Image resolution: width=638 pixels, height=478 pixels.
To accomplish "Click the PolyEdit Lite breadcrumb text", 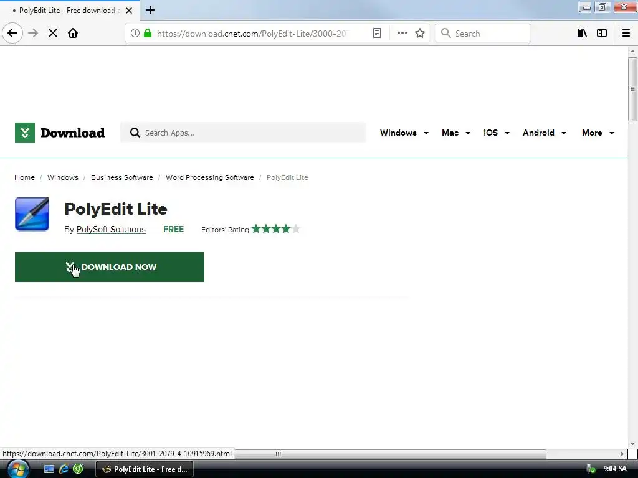I will pos(287,177).
